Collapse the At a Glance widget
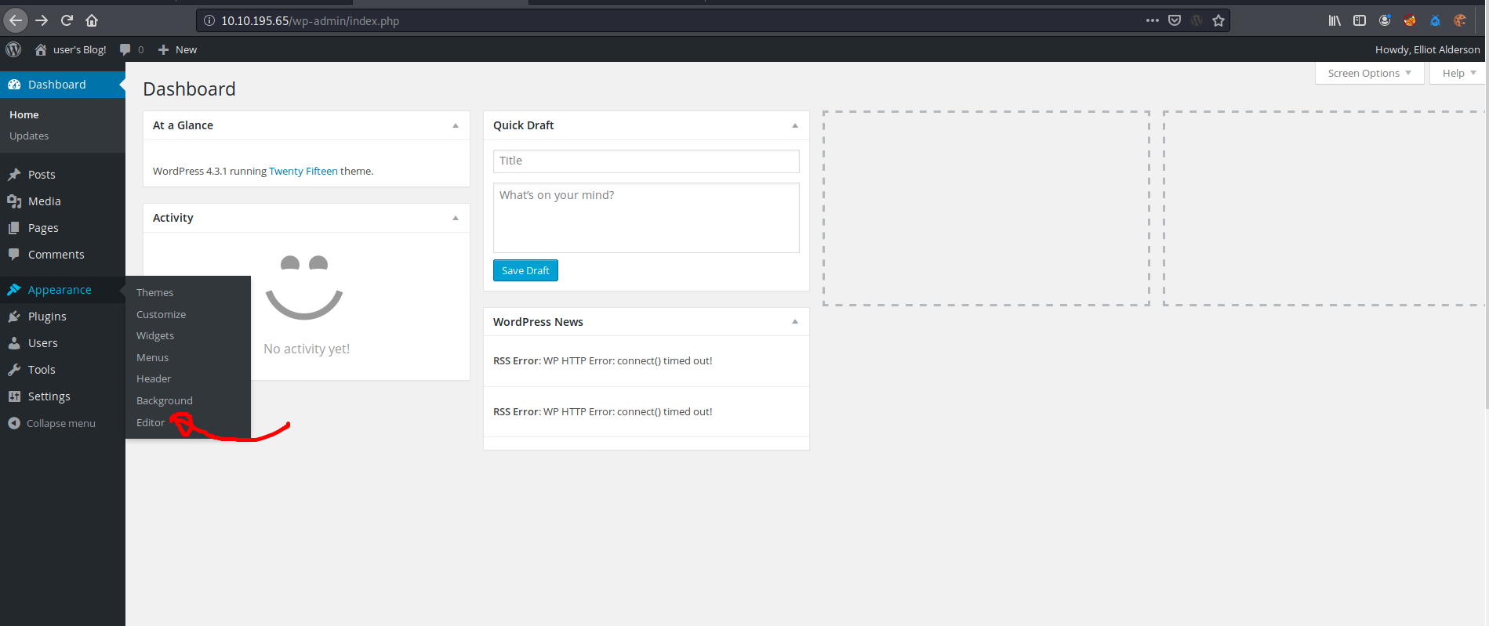1489x626 pixels. [456, 125]
